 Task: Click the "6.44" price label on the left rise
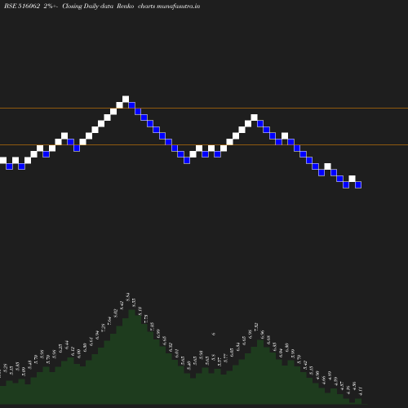pyautogui.click(x=67, y=344)
